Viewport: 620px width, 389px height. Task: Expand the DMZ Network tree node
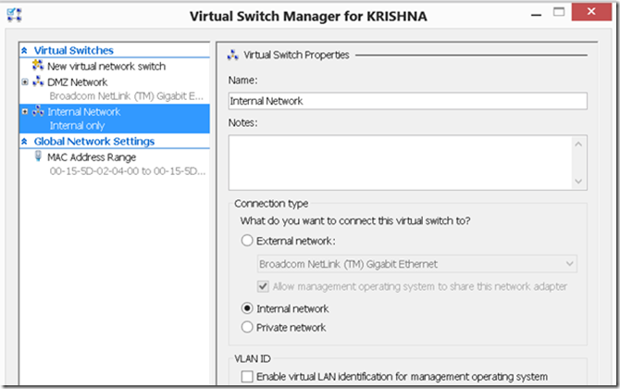click(25, 82)
